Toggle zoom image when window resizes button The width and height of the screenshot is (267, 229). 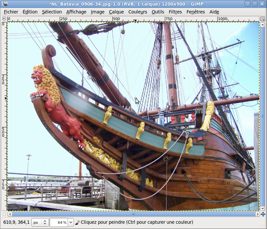tap(263, 19)
